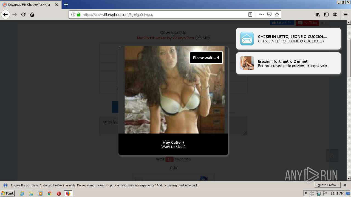Dismiss the Firefox refresh notification bar
The height and width of the screenshot is (197, 351).
pos(345,185)
